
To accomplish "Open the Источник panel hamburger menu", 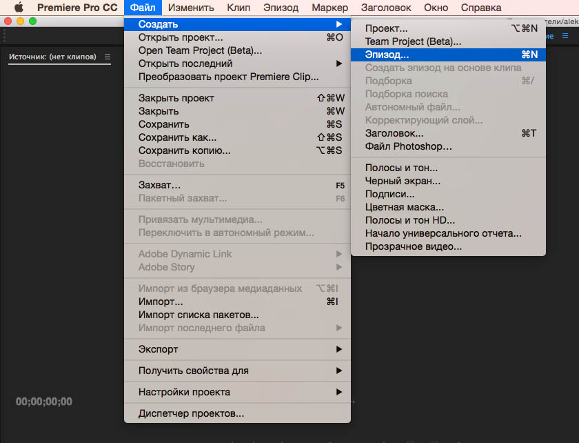I will coord(108,57).
